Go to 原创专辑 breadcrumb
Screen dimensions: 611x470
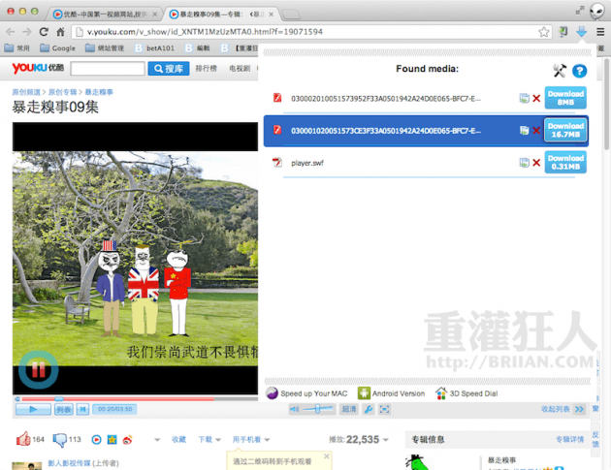click(62, 92)
